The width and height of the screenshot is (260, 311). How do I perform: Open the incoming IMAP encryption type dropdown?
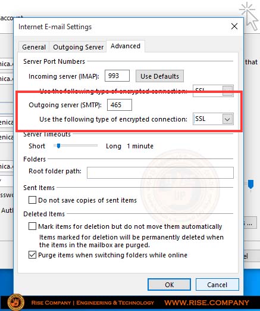click(213, 91)
